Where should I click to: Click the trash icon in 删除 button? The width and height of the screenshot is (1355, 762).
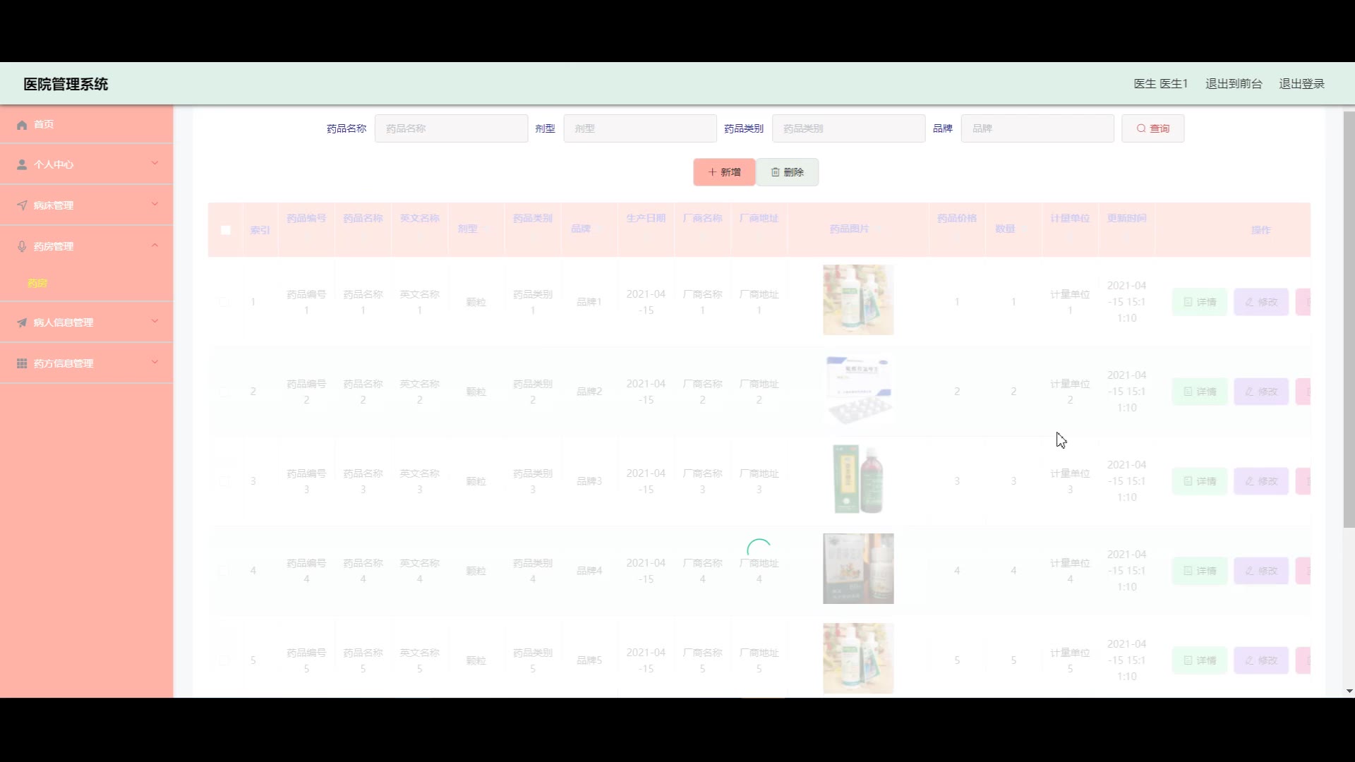point(775,172)
